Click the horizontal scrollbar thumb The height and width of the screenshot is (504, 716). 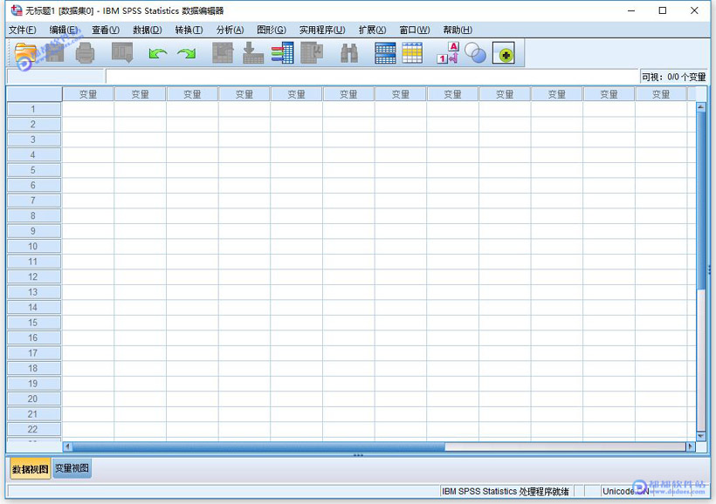coord(258,446)
